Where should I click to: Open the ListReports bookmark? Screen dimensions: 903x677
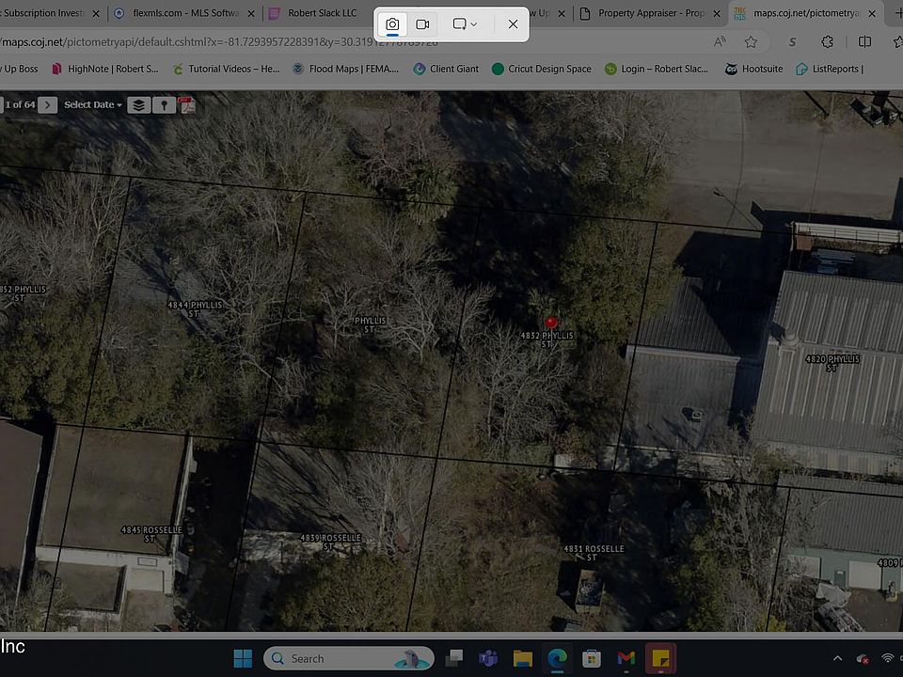click(x=830, y=69)
